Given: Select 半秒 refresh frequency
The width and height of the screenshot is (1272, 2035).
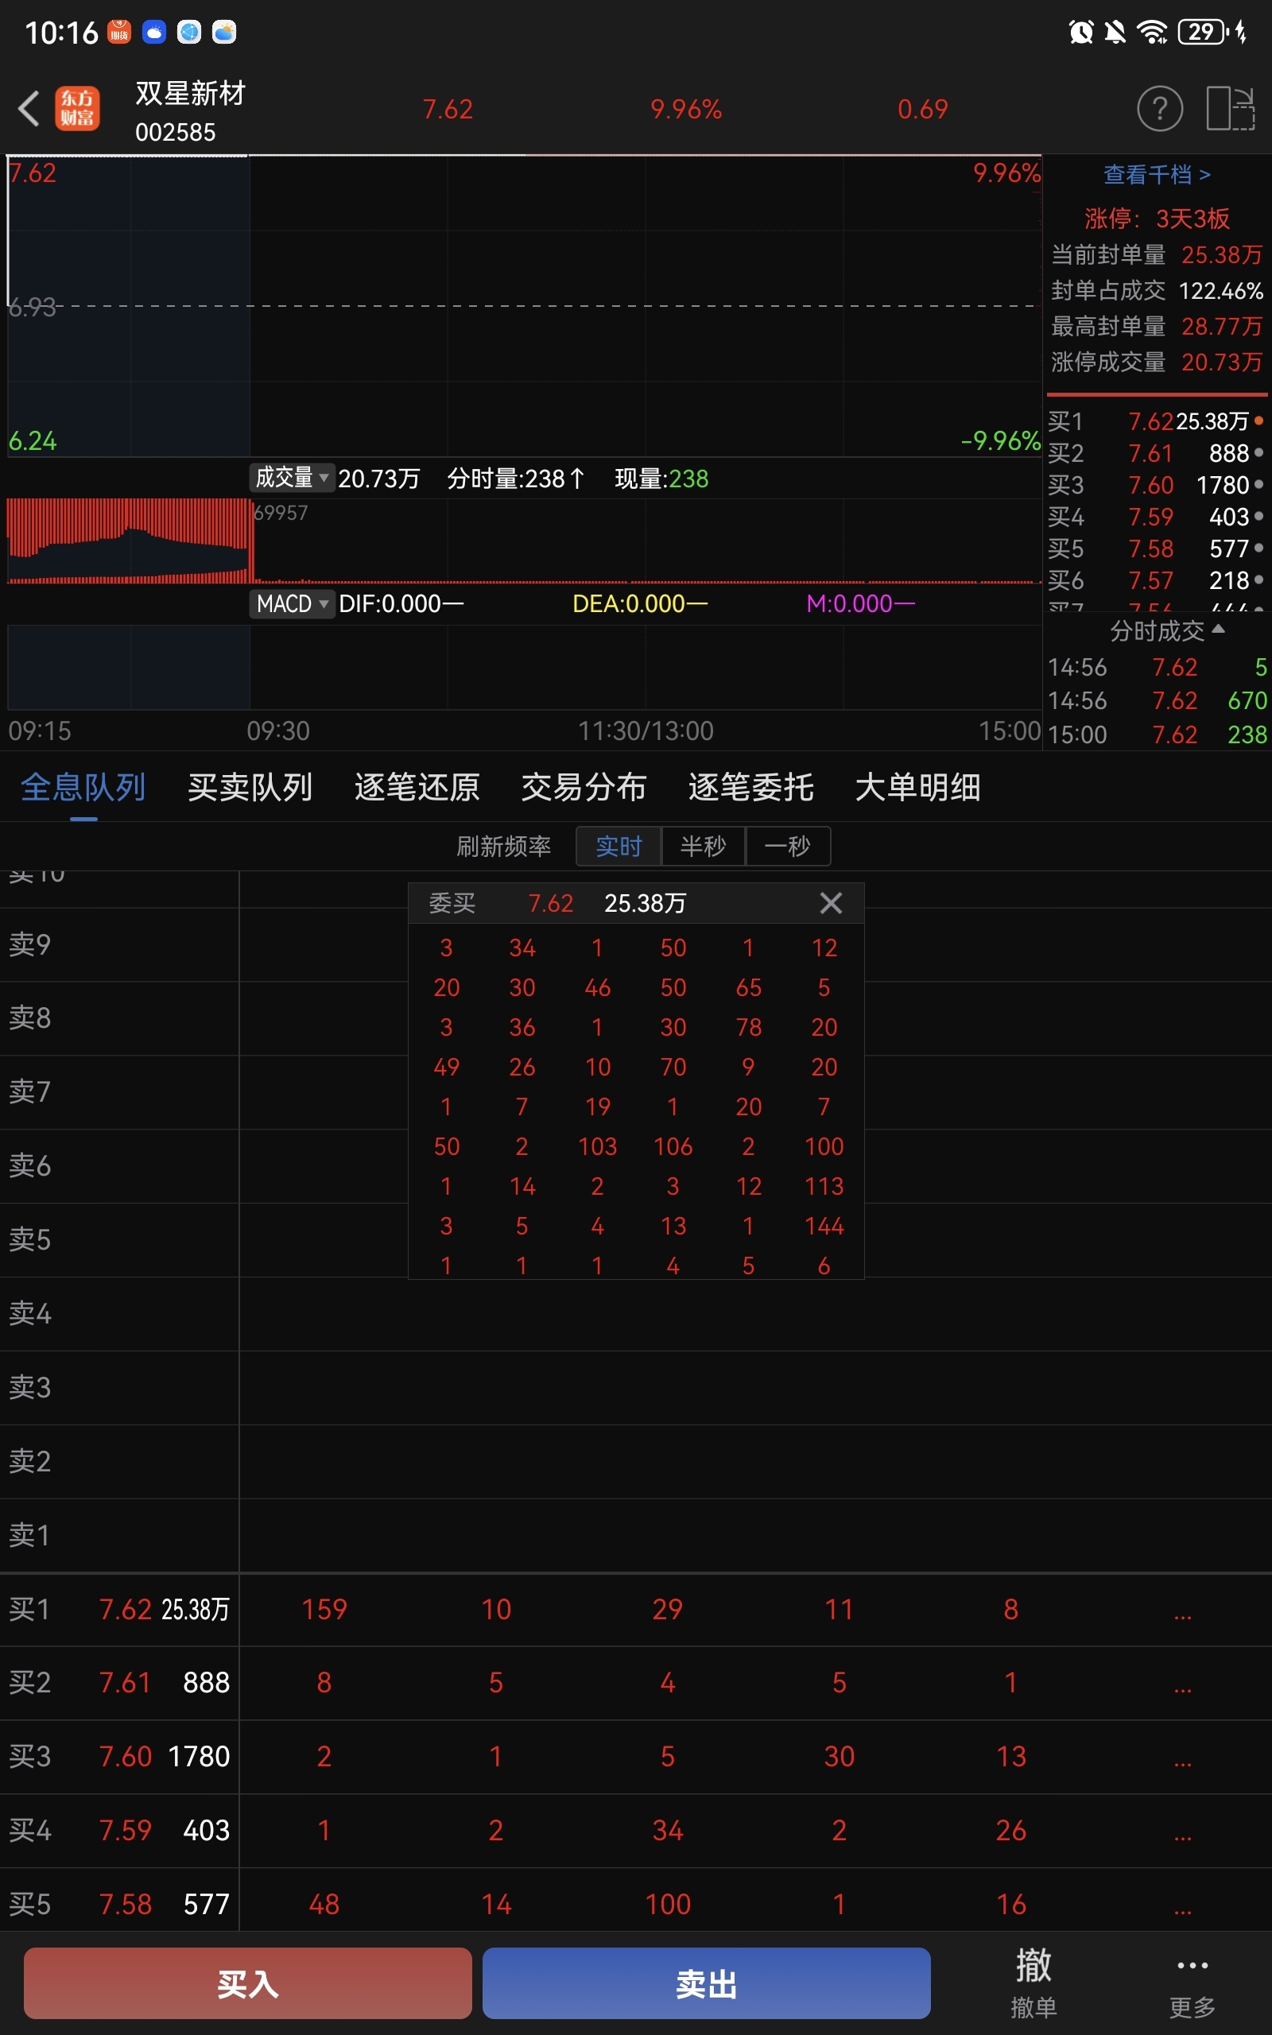Looking at the screenshot, I should tap(704, 846).
